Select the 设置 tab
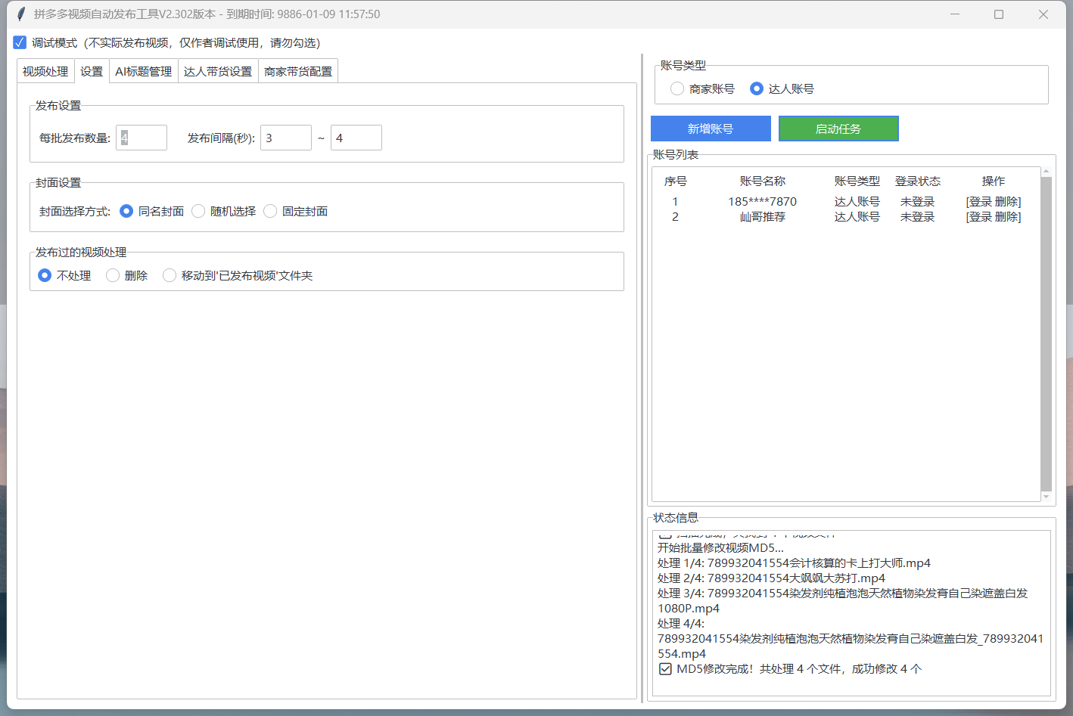 (x=92, y=71)
